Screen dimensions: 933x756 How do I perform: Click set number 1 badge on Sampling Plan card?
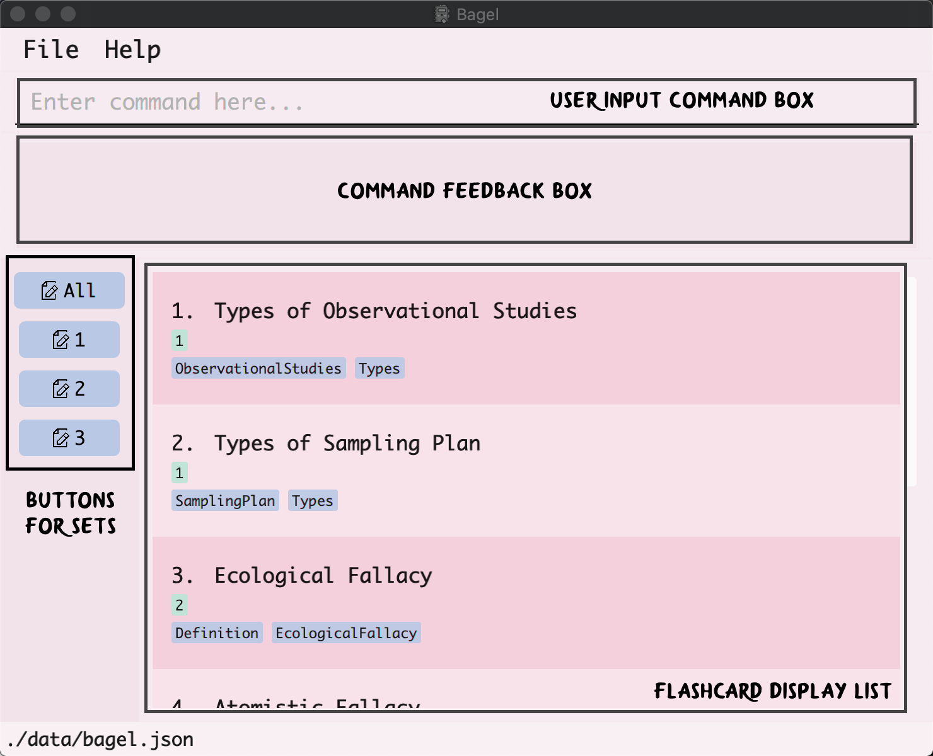point(180,473)
